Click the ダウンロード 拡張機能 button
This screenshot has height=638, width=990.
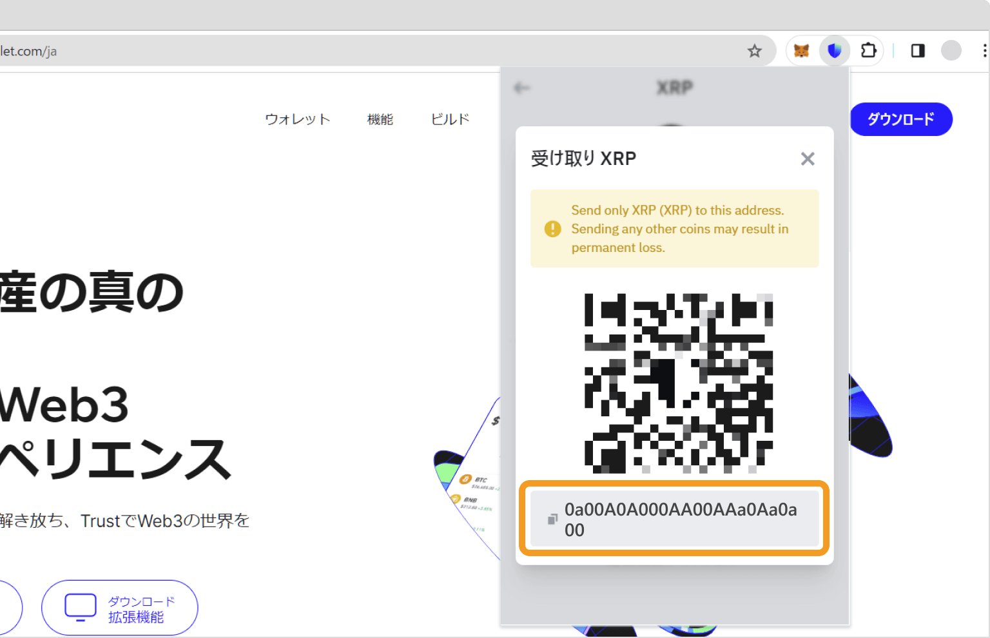click(120, 608)
